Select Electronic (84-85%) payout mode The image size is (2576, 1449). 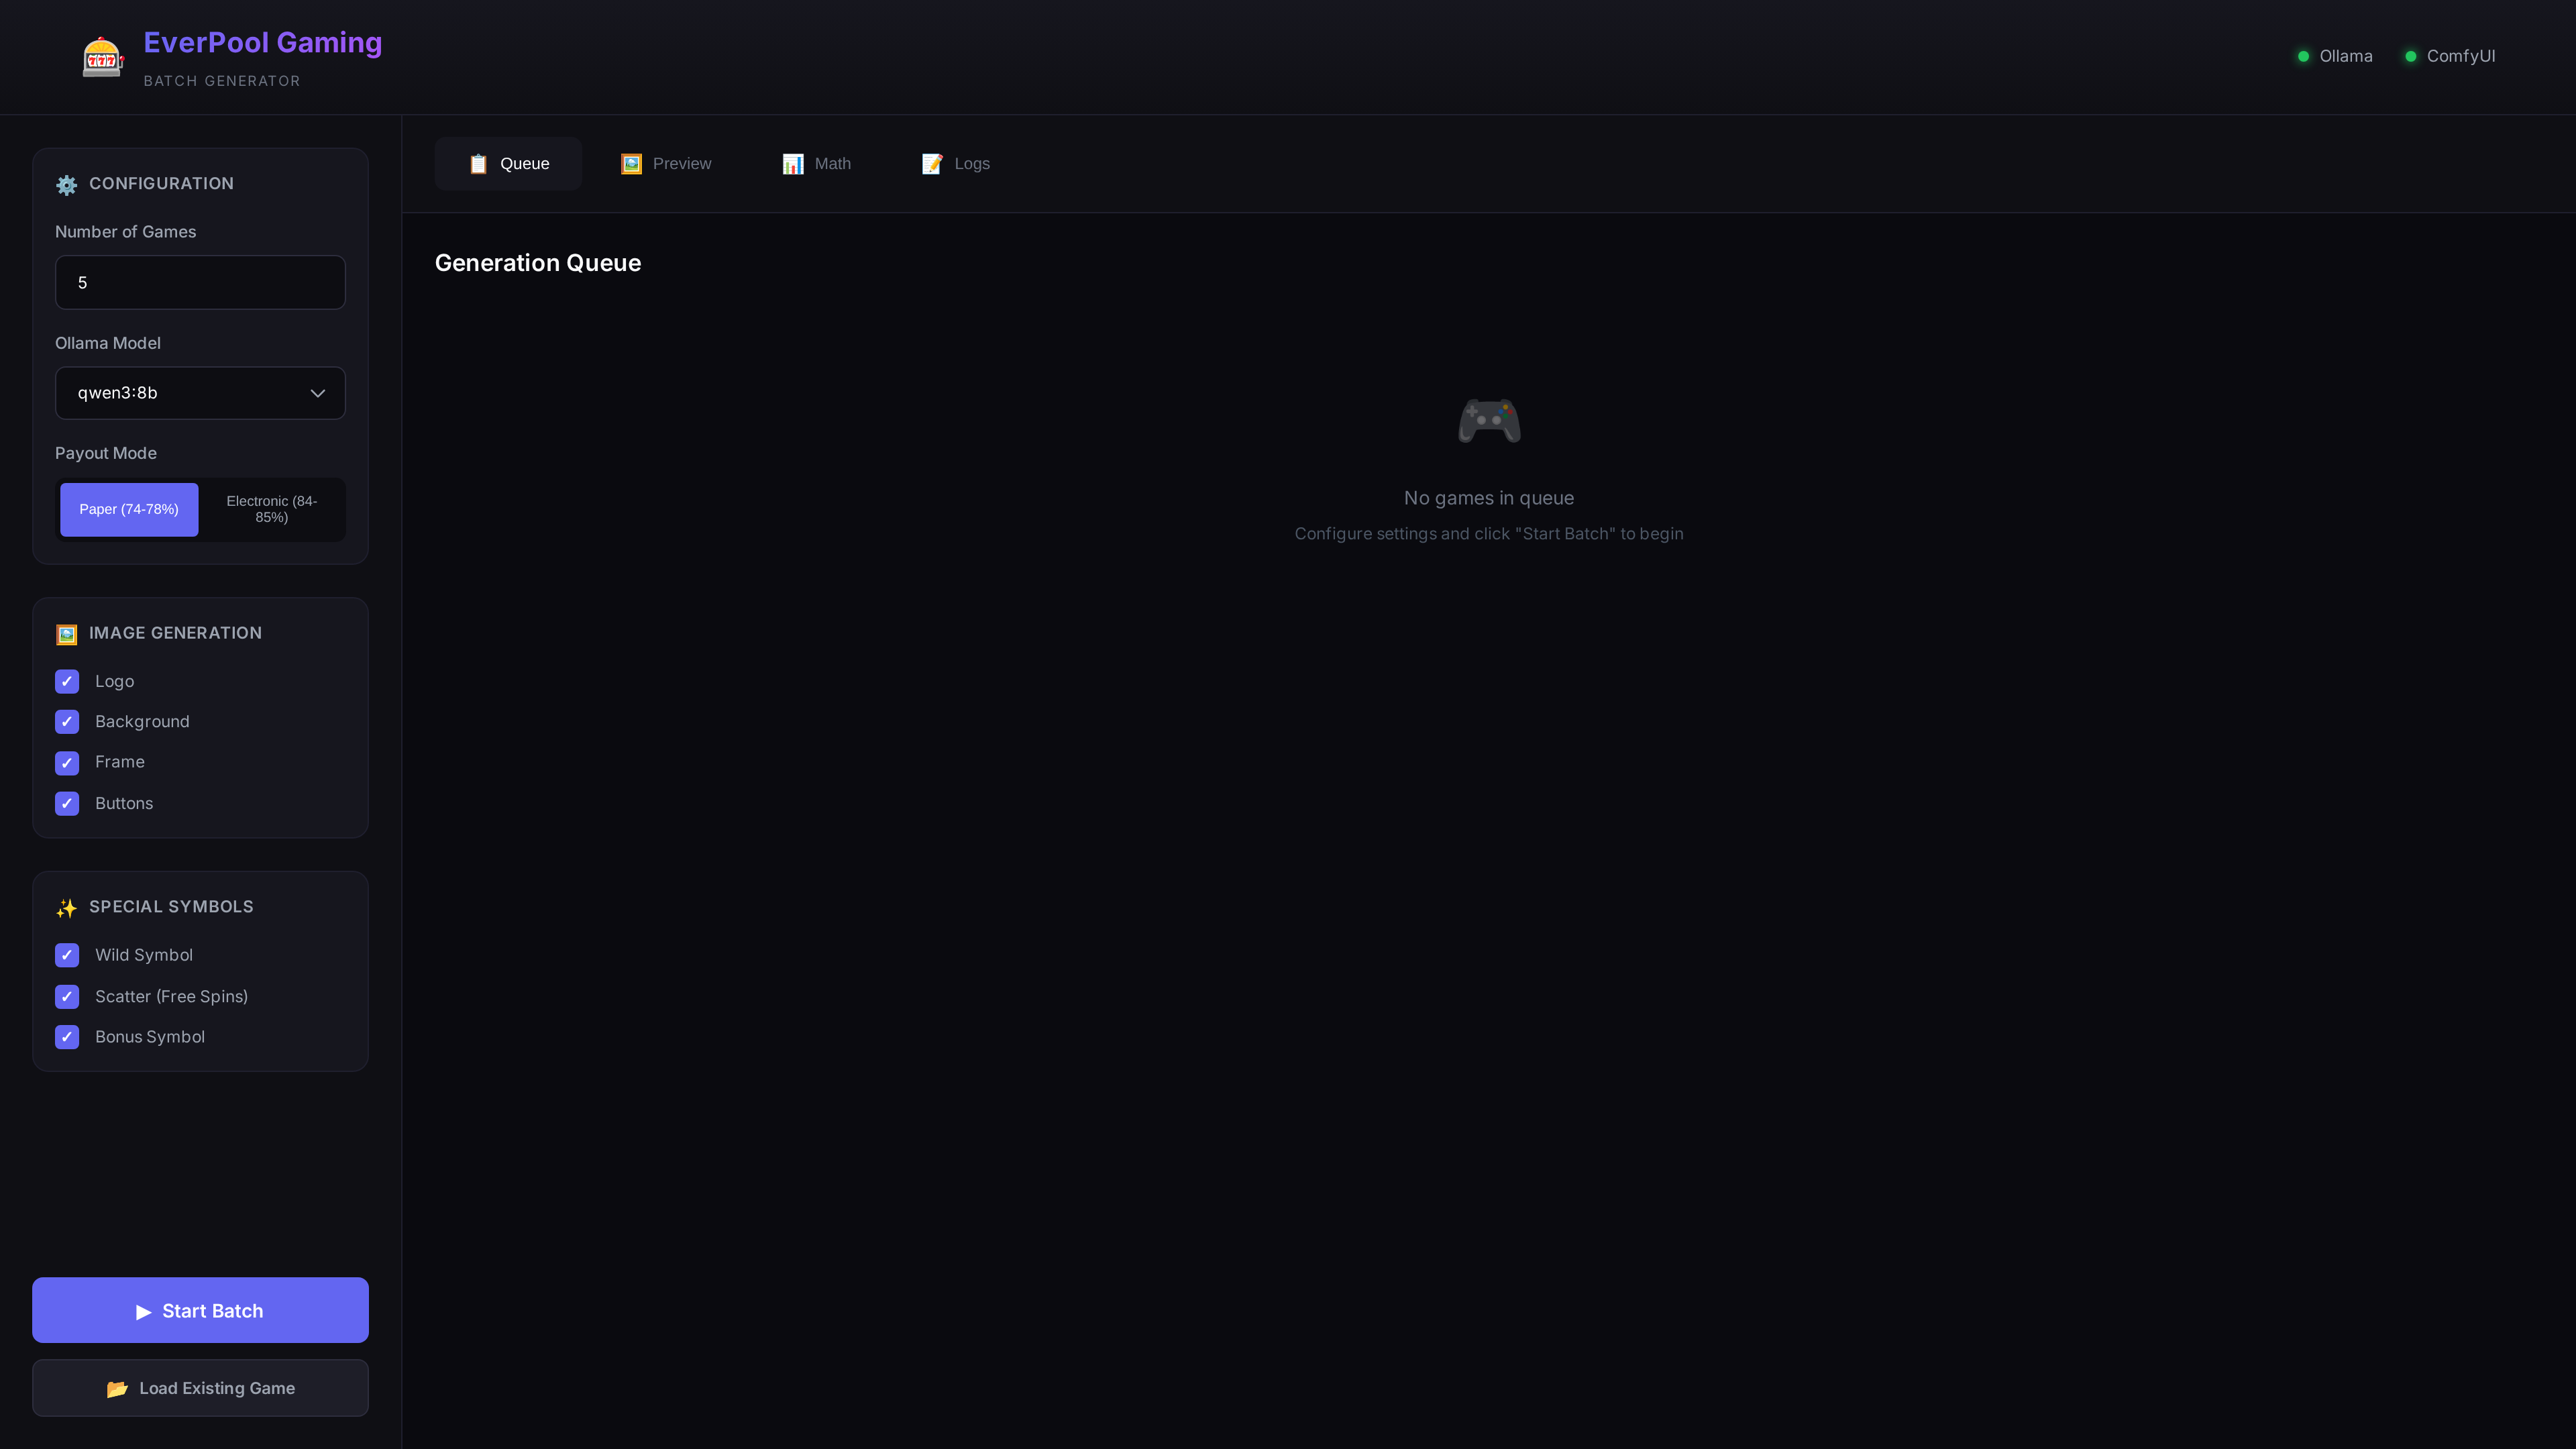271,509
